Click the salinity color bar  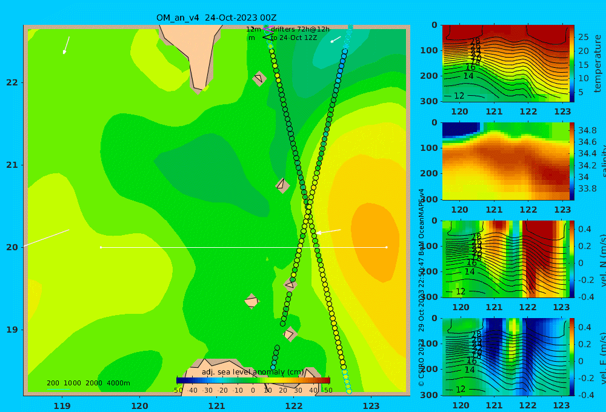[x=572, y=161]
